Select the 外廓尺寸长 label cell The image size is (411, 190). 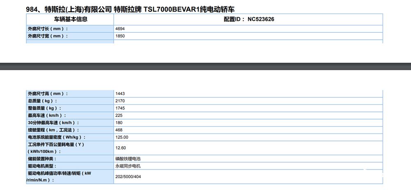[48, 29]
